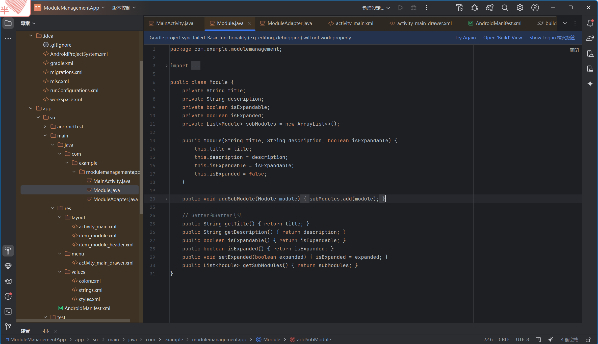Click the Try Again link
Screen dimensions: 598x344
(x=465, y=38)
